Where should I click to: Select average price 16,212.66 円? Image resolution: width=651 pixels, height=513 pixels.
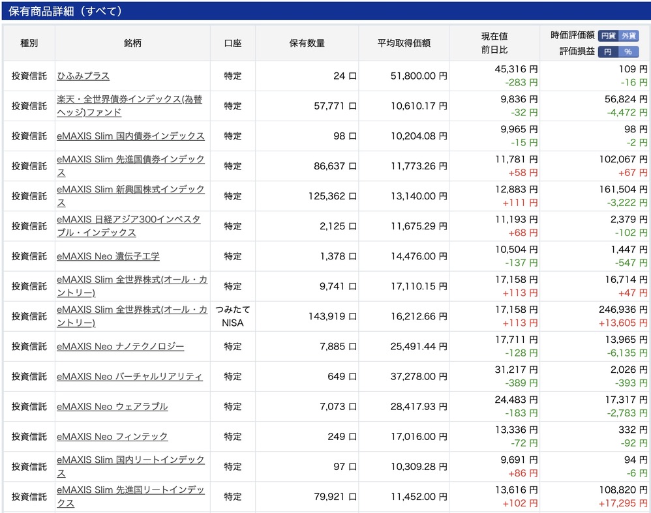[419, 316]
